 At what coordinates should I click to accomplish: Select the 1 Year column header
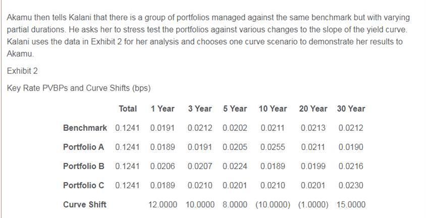(x=163, y=108)
